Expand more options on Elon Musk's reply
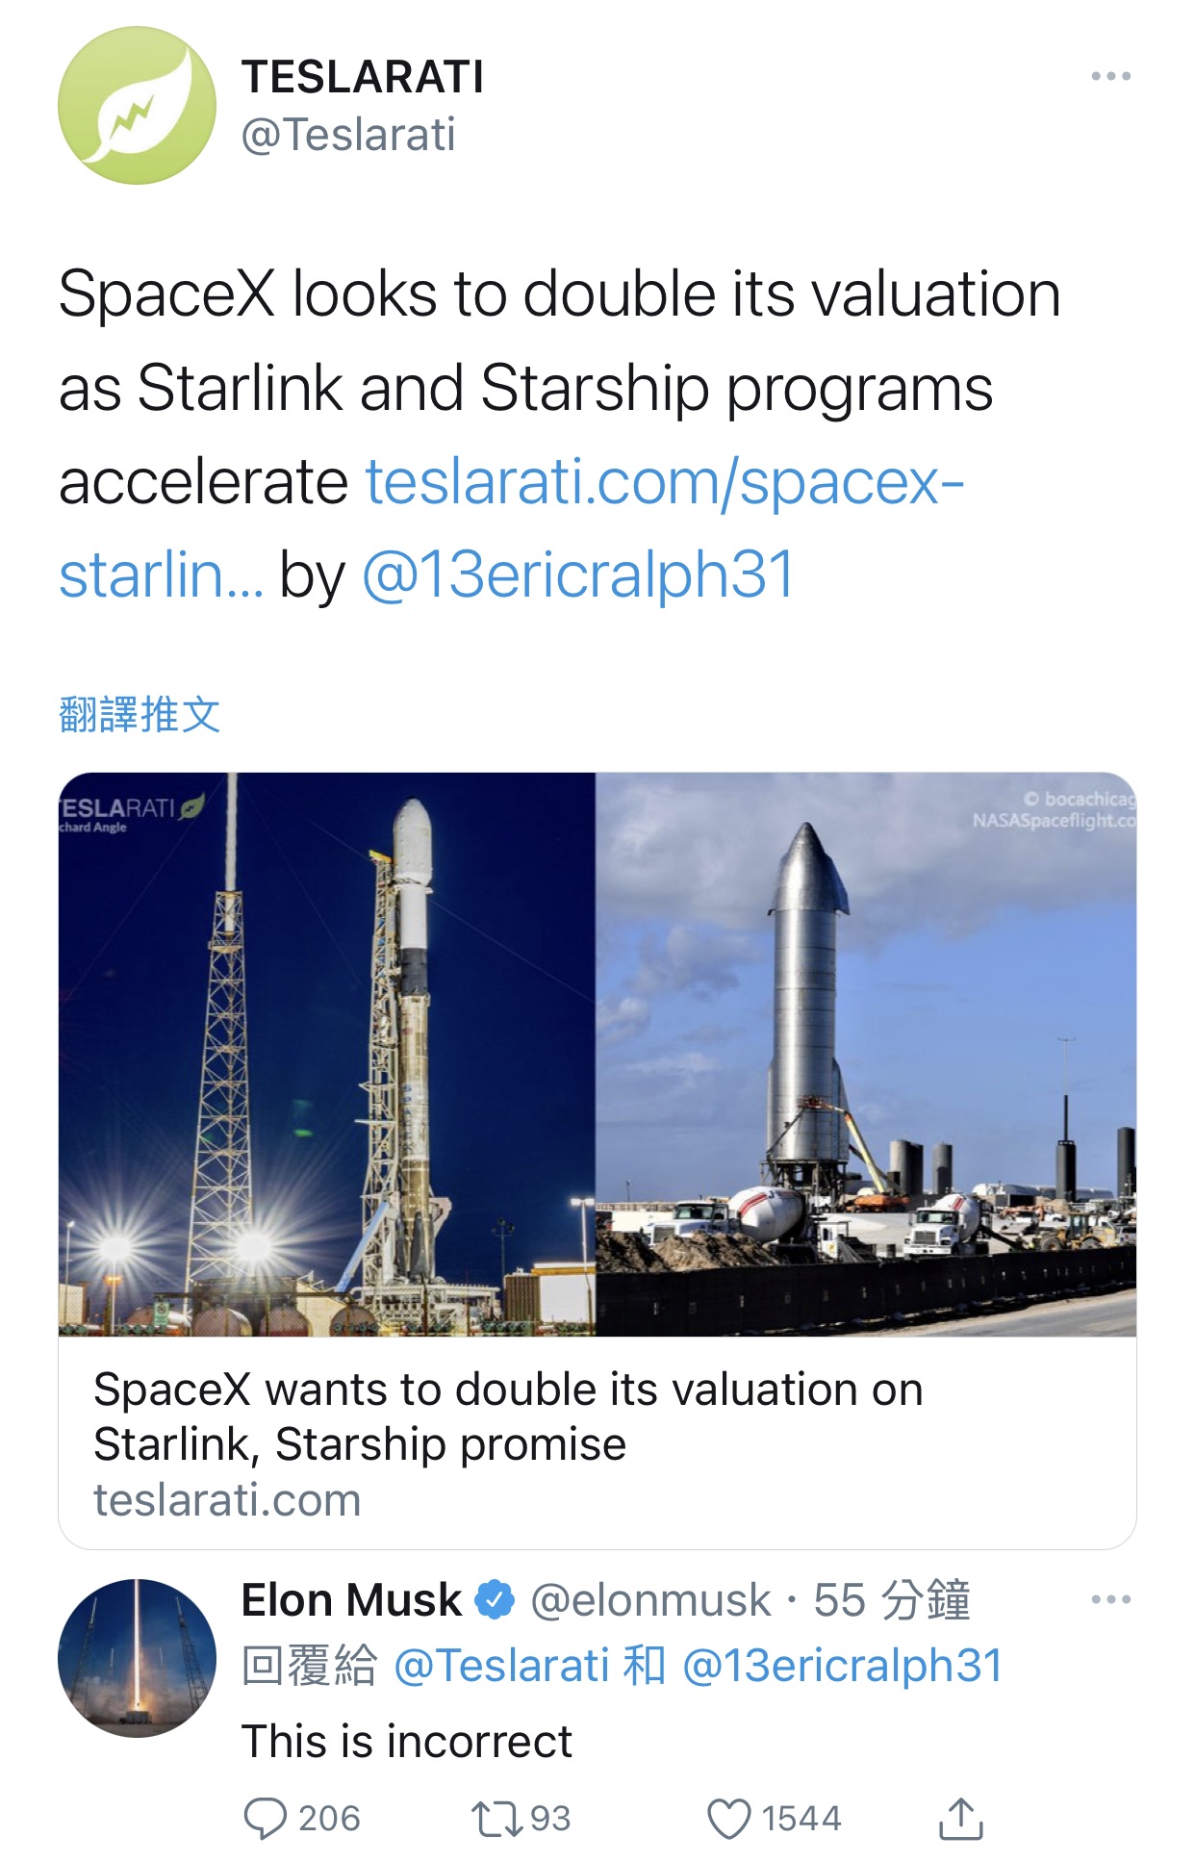 (1110, 1599)
